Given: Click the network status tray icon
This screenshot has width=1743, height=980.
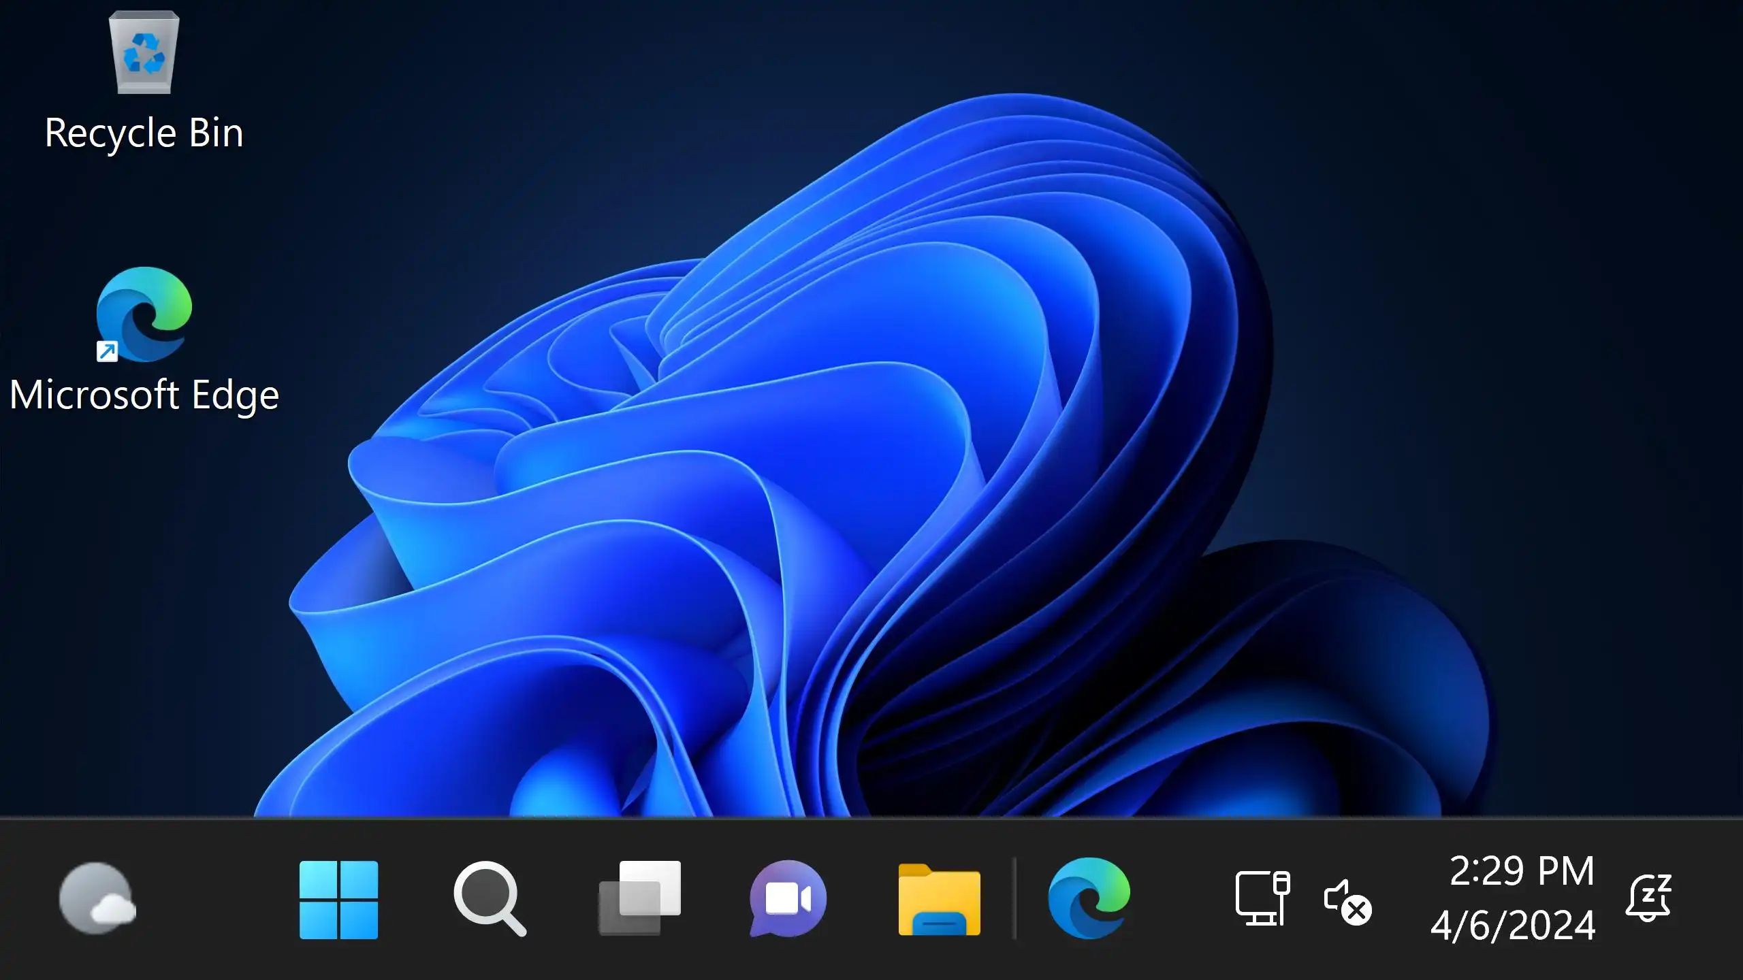Looking at the screenshot, I should [1262, 898].
